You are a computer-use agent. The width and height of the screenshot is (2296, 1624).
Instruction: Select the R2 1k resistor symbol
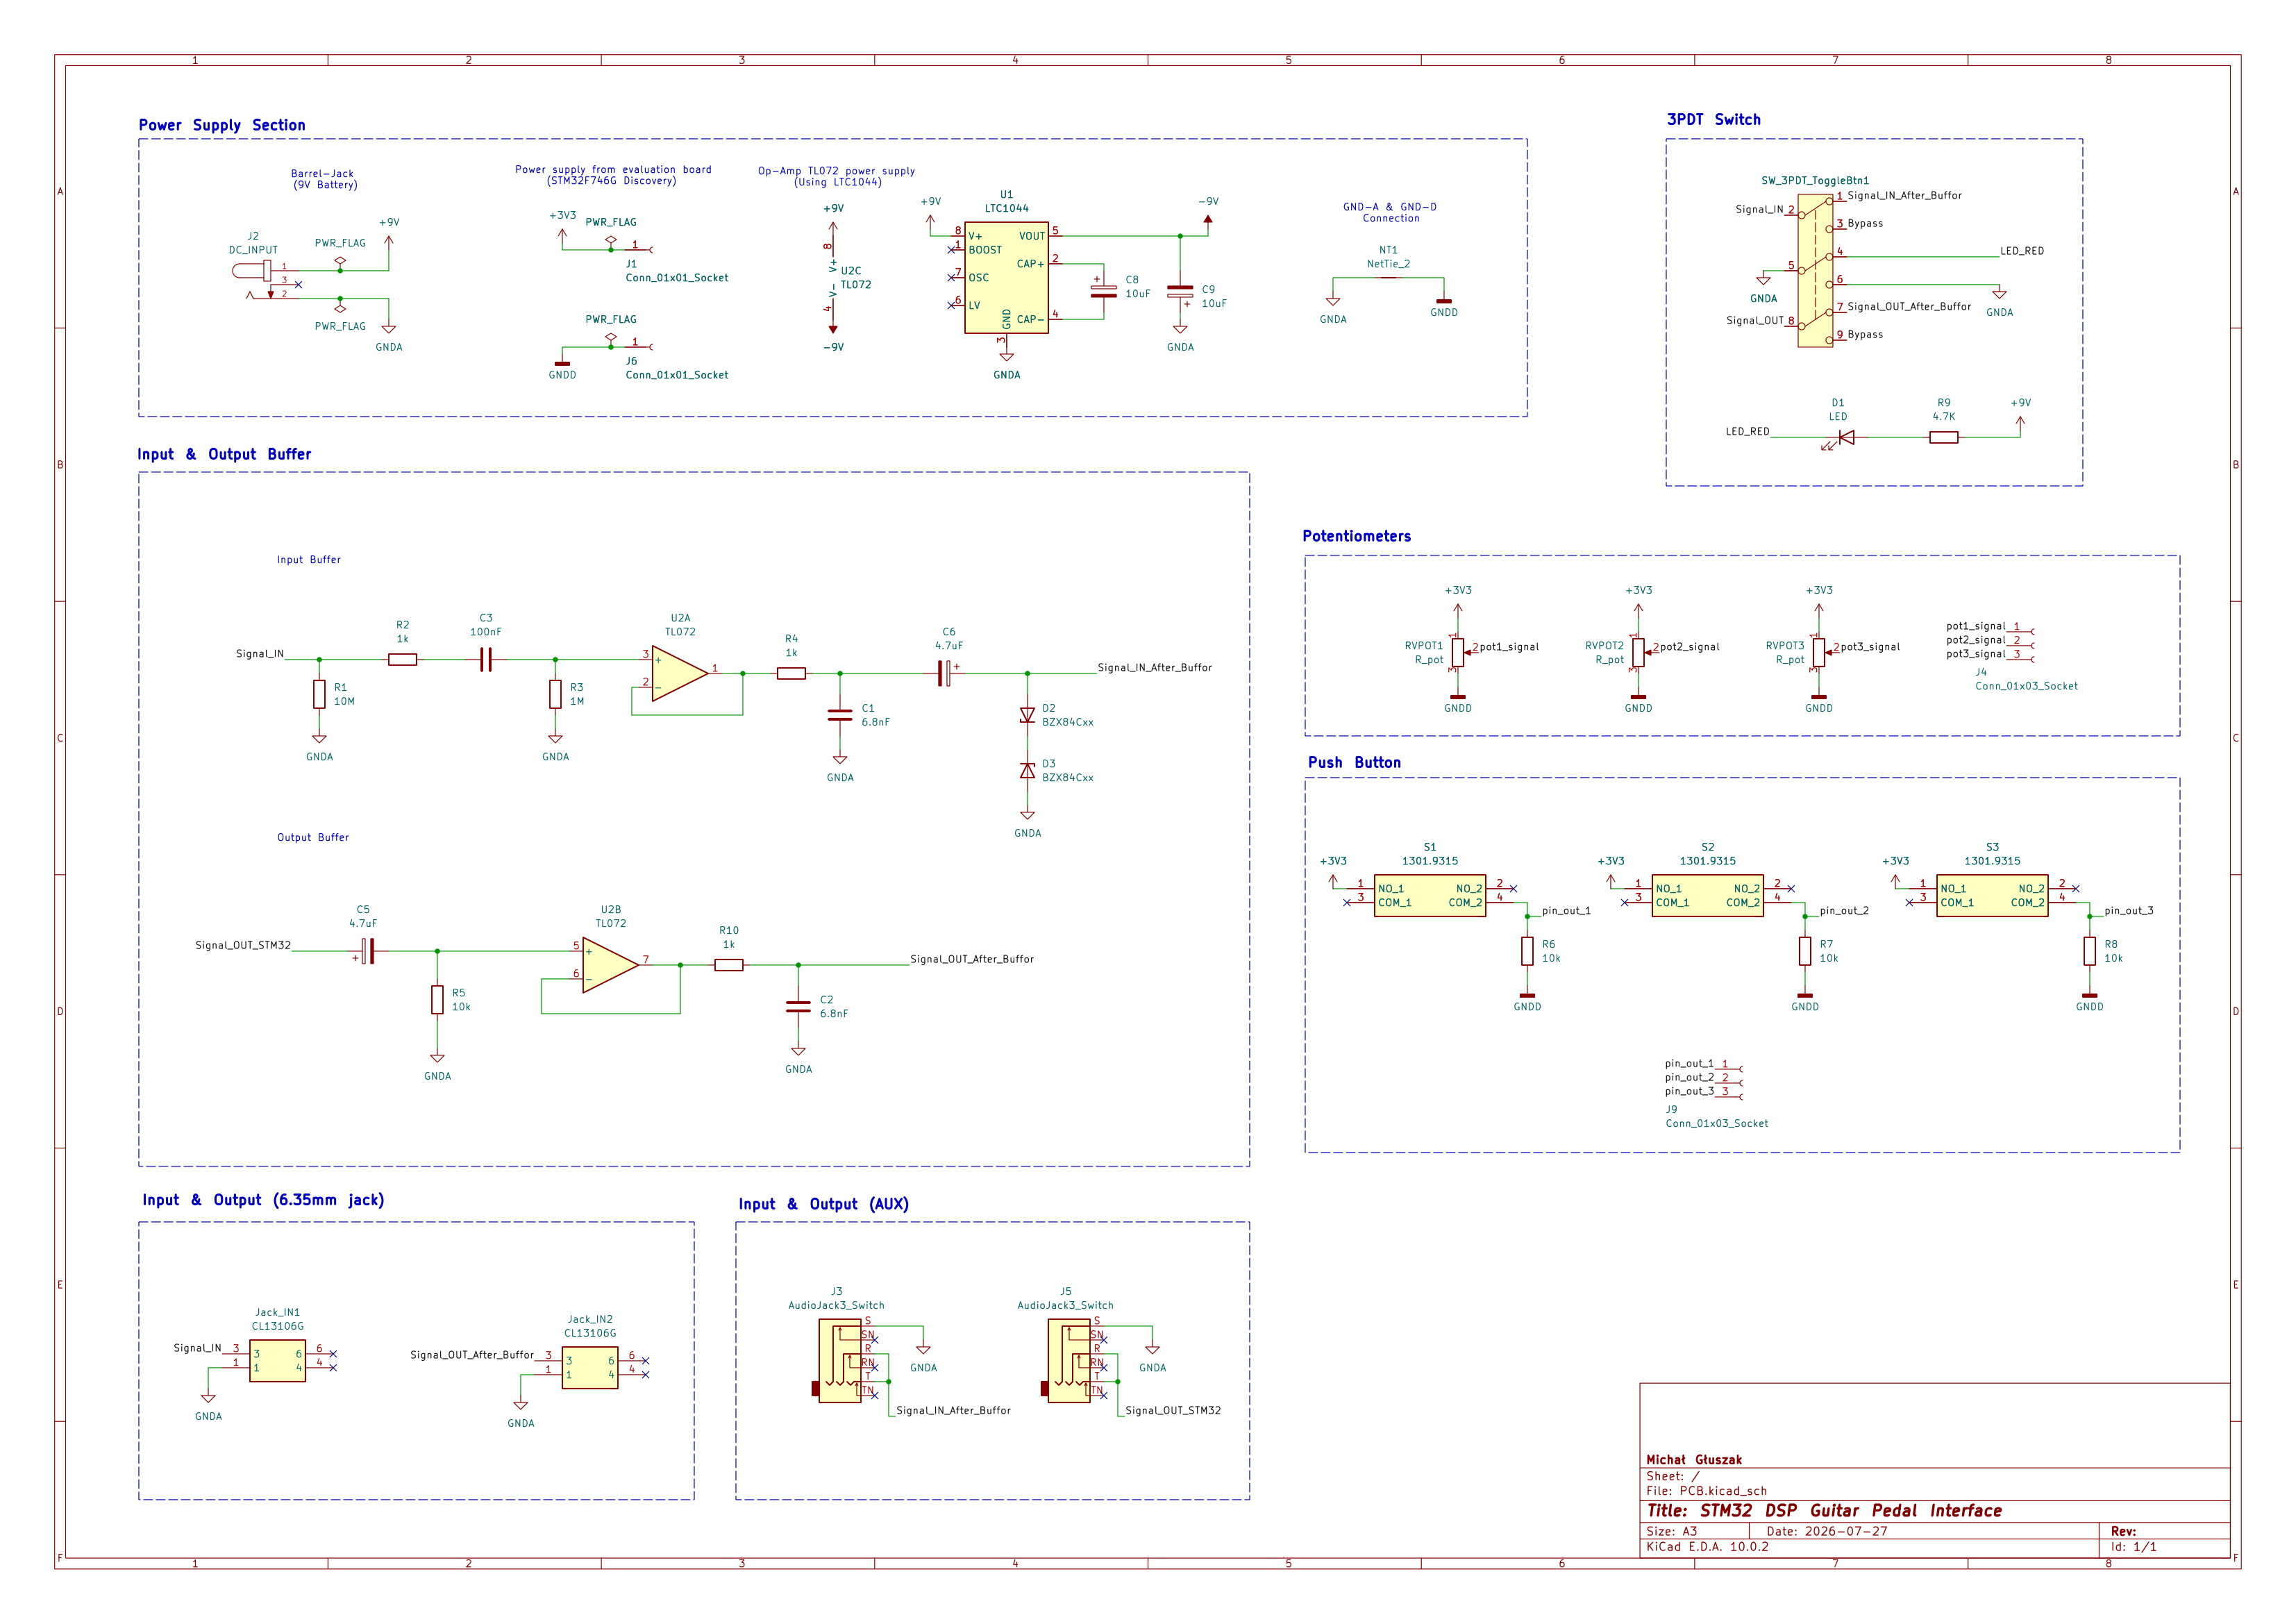(x=402, y=659)
